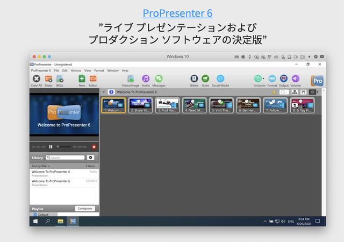
Task: Select slide 3 Find Har... thumbnail
Action: (x=167, y=105)
